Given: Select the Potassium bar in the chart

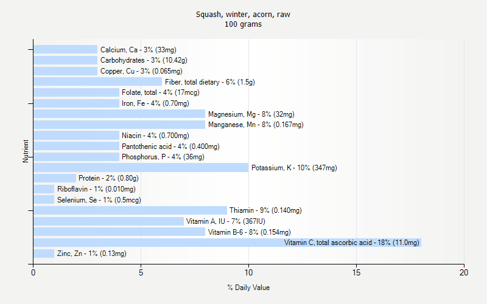Looking at the screenshot, I should tap(141, 168).
